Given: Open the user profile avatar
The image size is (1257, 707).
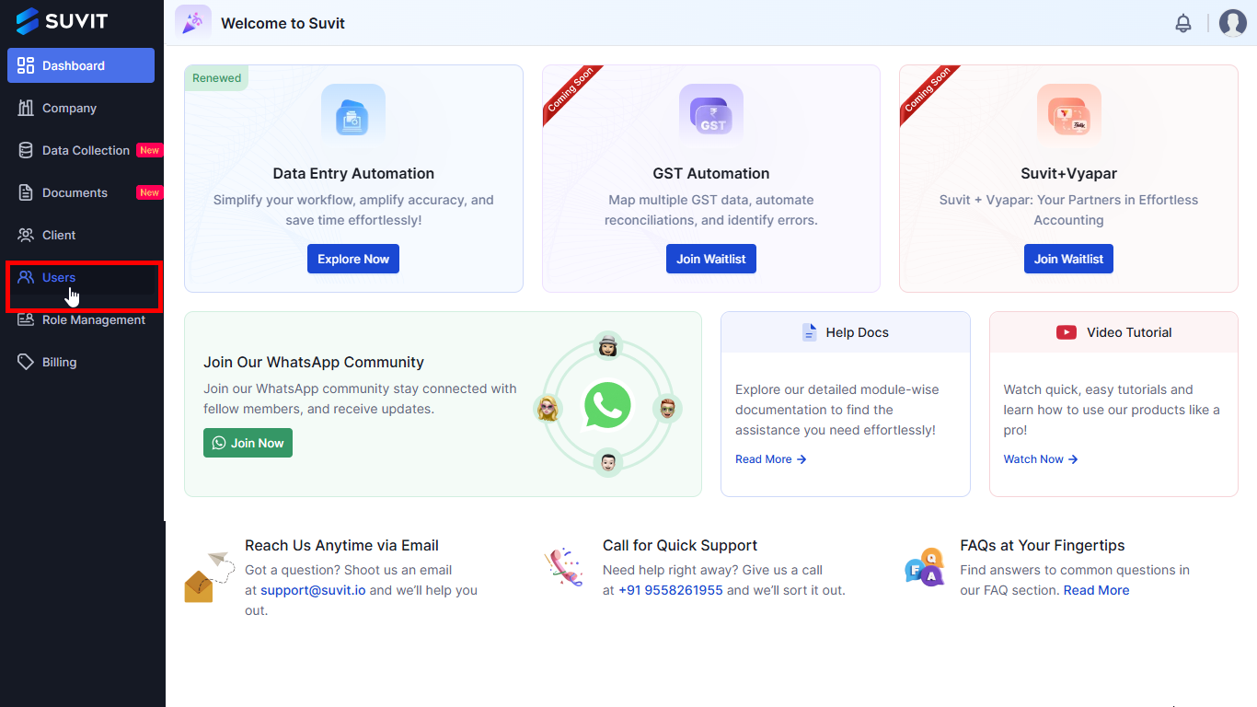Looking at the screenshot, I should pyautogui.click(x=1233, y=23).
